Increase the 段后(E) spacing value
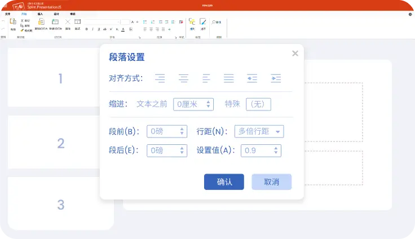Screen dimensions: 415x239 coord(182,148)
